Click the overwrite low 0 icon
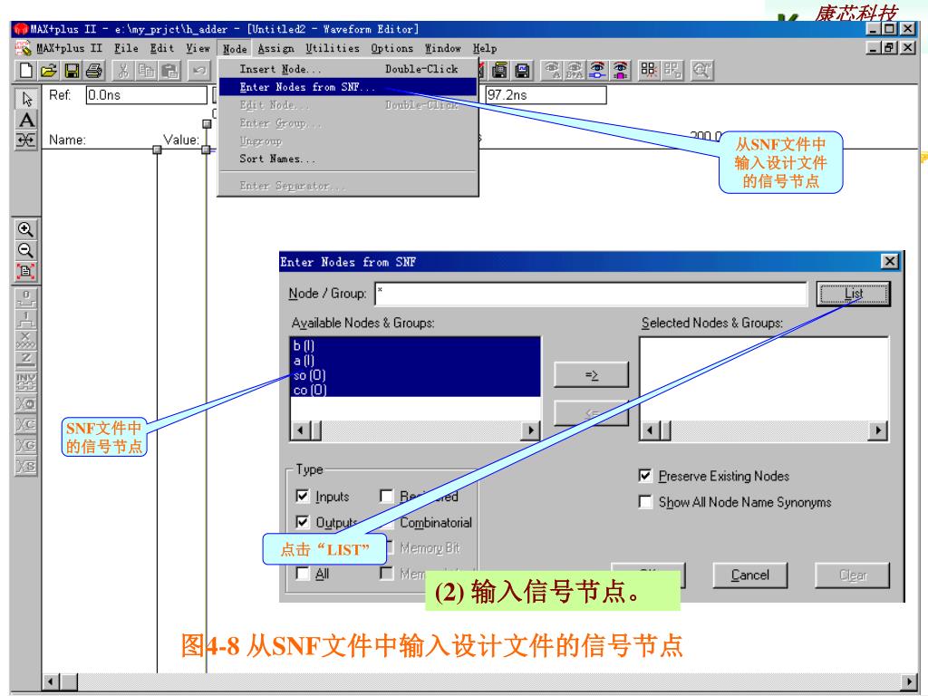This screenshot has height=696, width=928. point(25,298)
